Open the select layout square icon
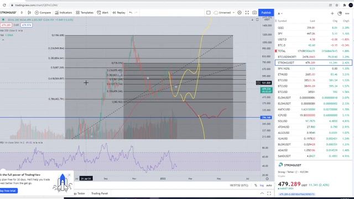The image size is (354, 199). click(209, 13)
